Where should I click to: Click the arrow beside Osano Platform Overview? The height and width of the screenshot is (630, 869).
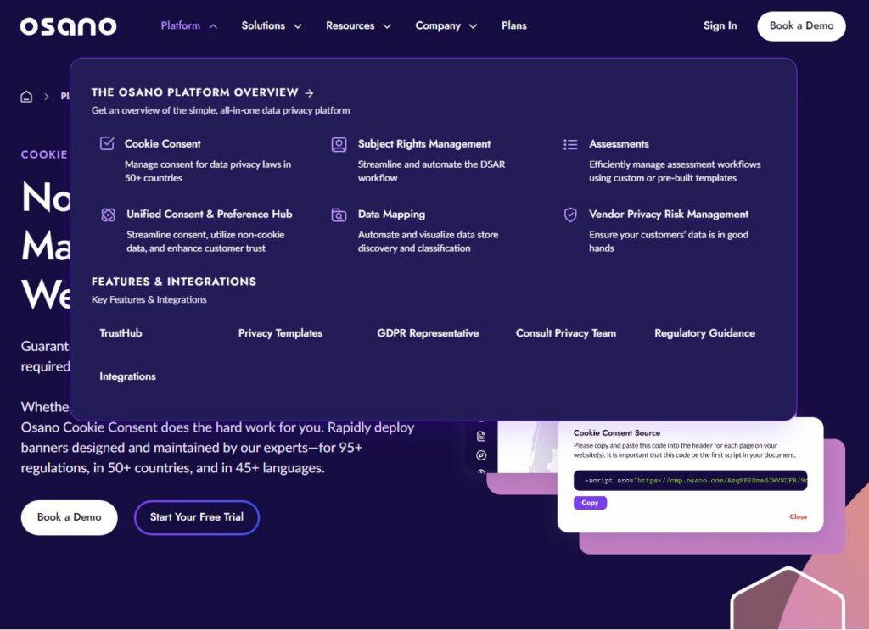pos(309,93)
